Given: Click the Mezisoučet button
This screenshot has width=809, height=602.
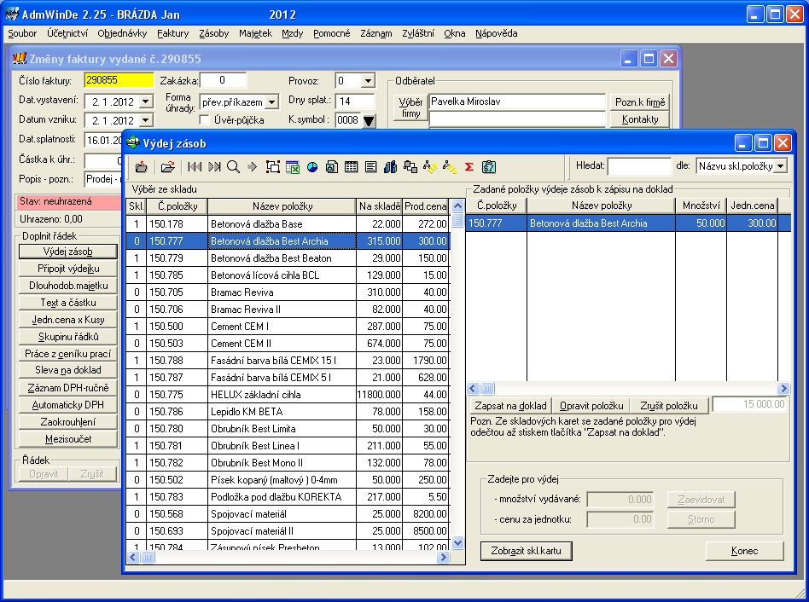Looking at the screenshot, I should pos(68,439).
